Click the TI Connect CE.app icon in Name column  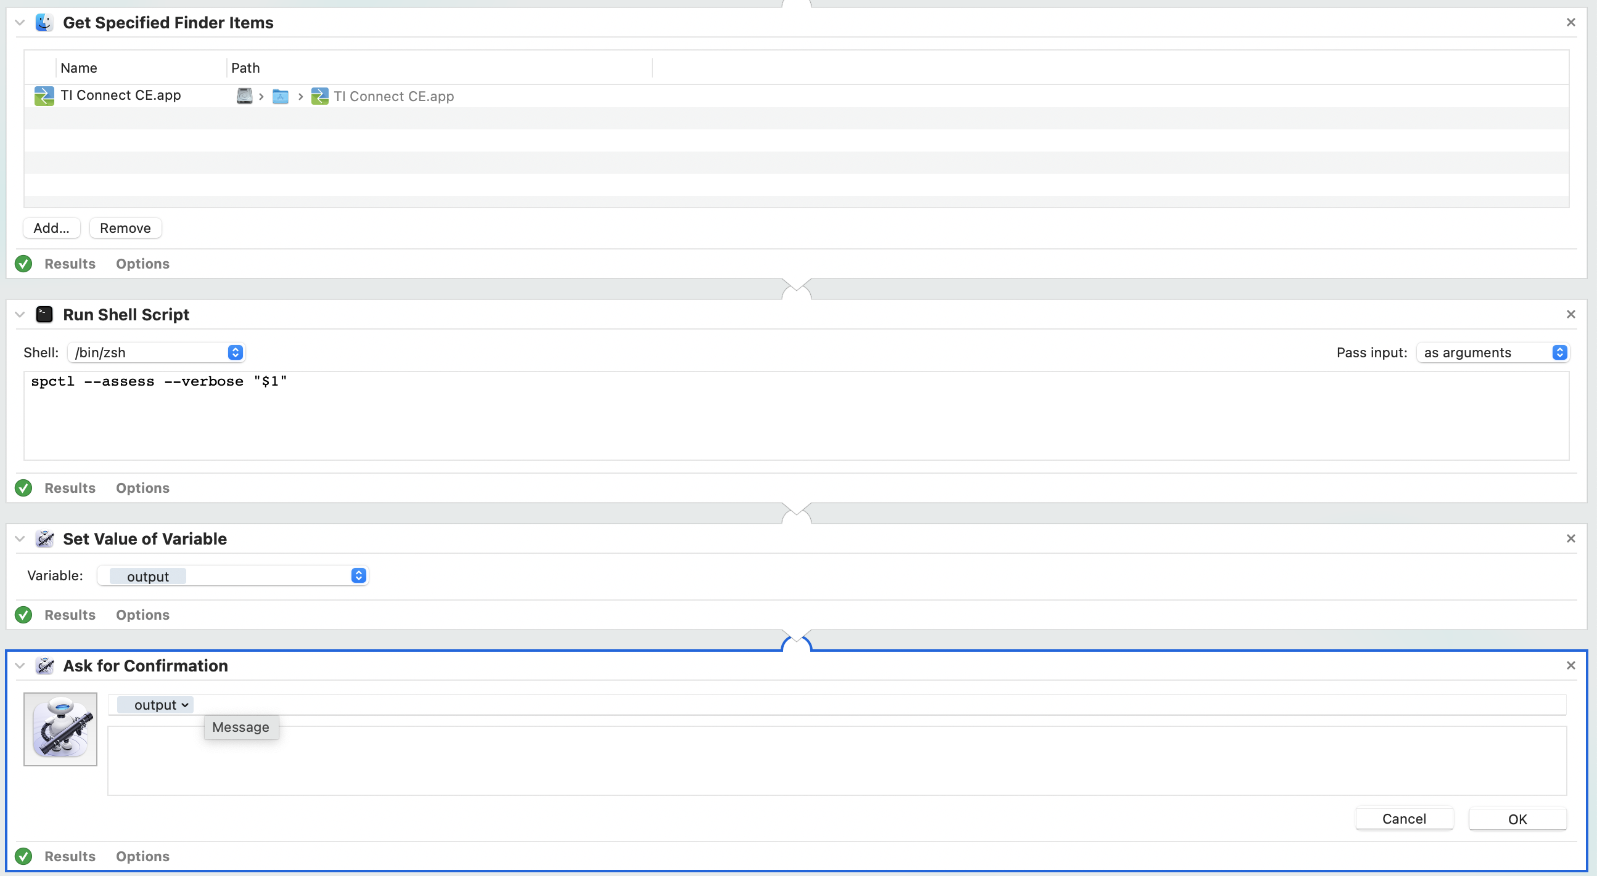click(x=44, y=95)
